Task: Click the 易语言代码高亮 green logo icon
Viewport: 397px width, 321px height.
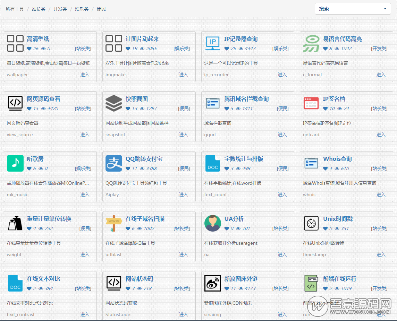Action: [311, 43]
